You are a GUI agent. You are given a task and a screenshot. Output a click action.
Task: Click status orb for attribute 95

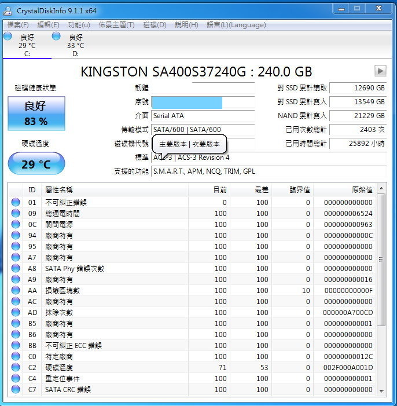(16, 246)
